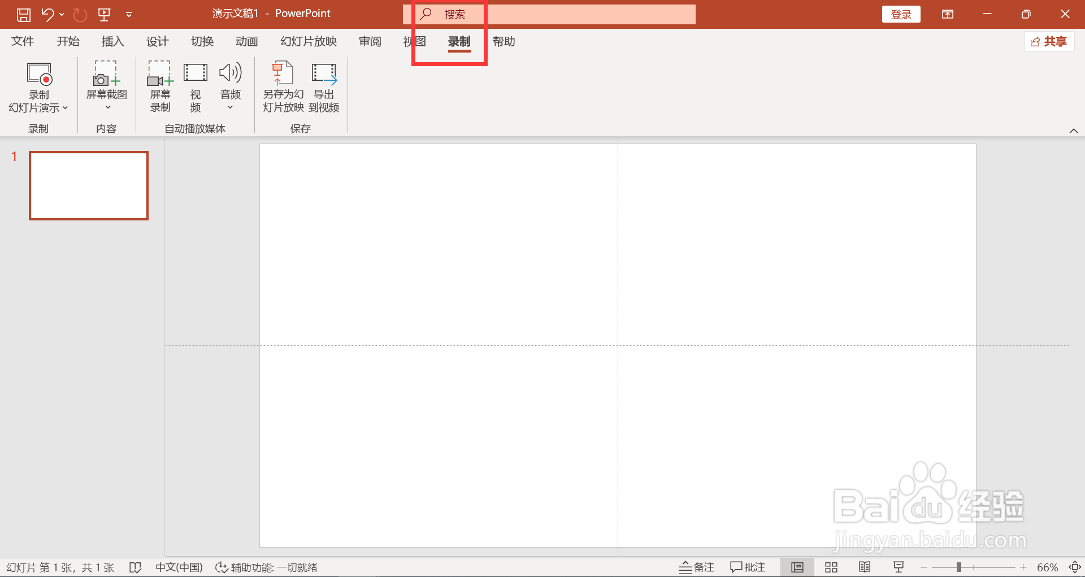Click the 屏幕截图 camera icon

click(106, 73)
